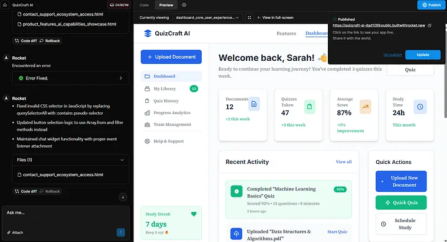
Task: Click the scroll-to-bottom arrow button in chat
Action: (123, 197)
